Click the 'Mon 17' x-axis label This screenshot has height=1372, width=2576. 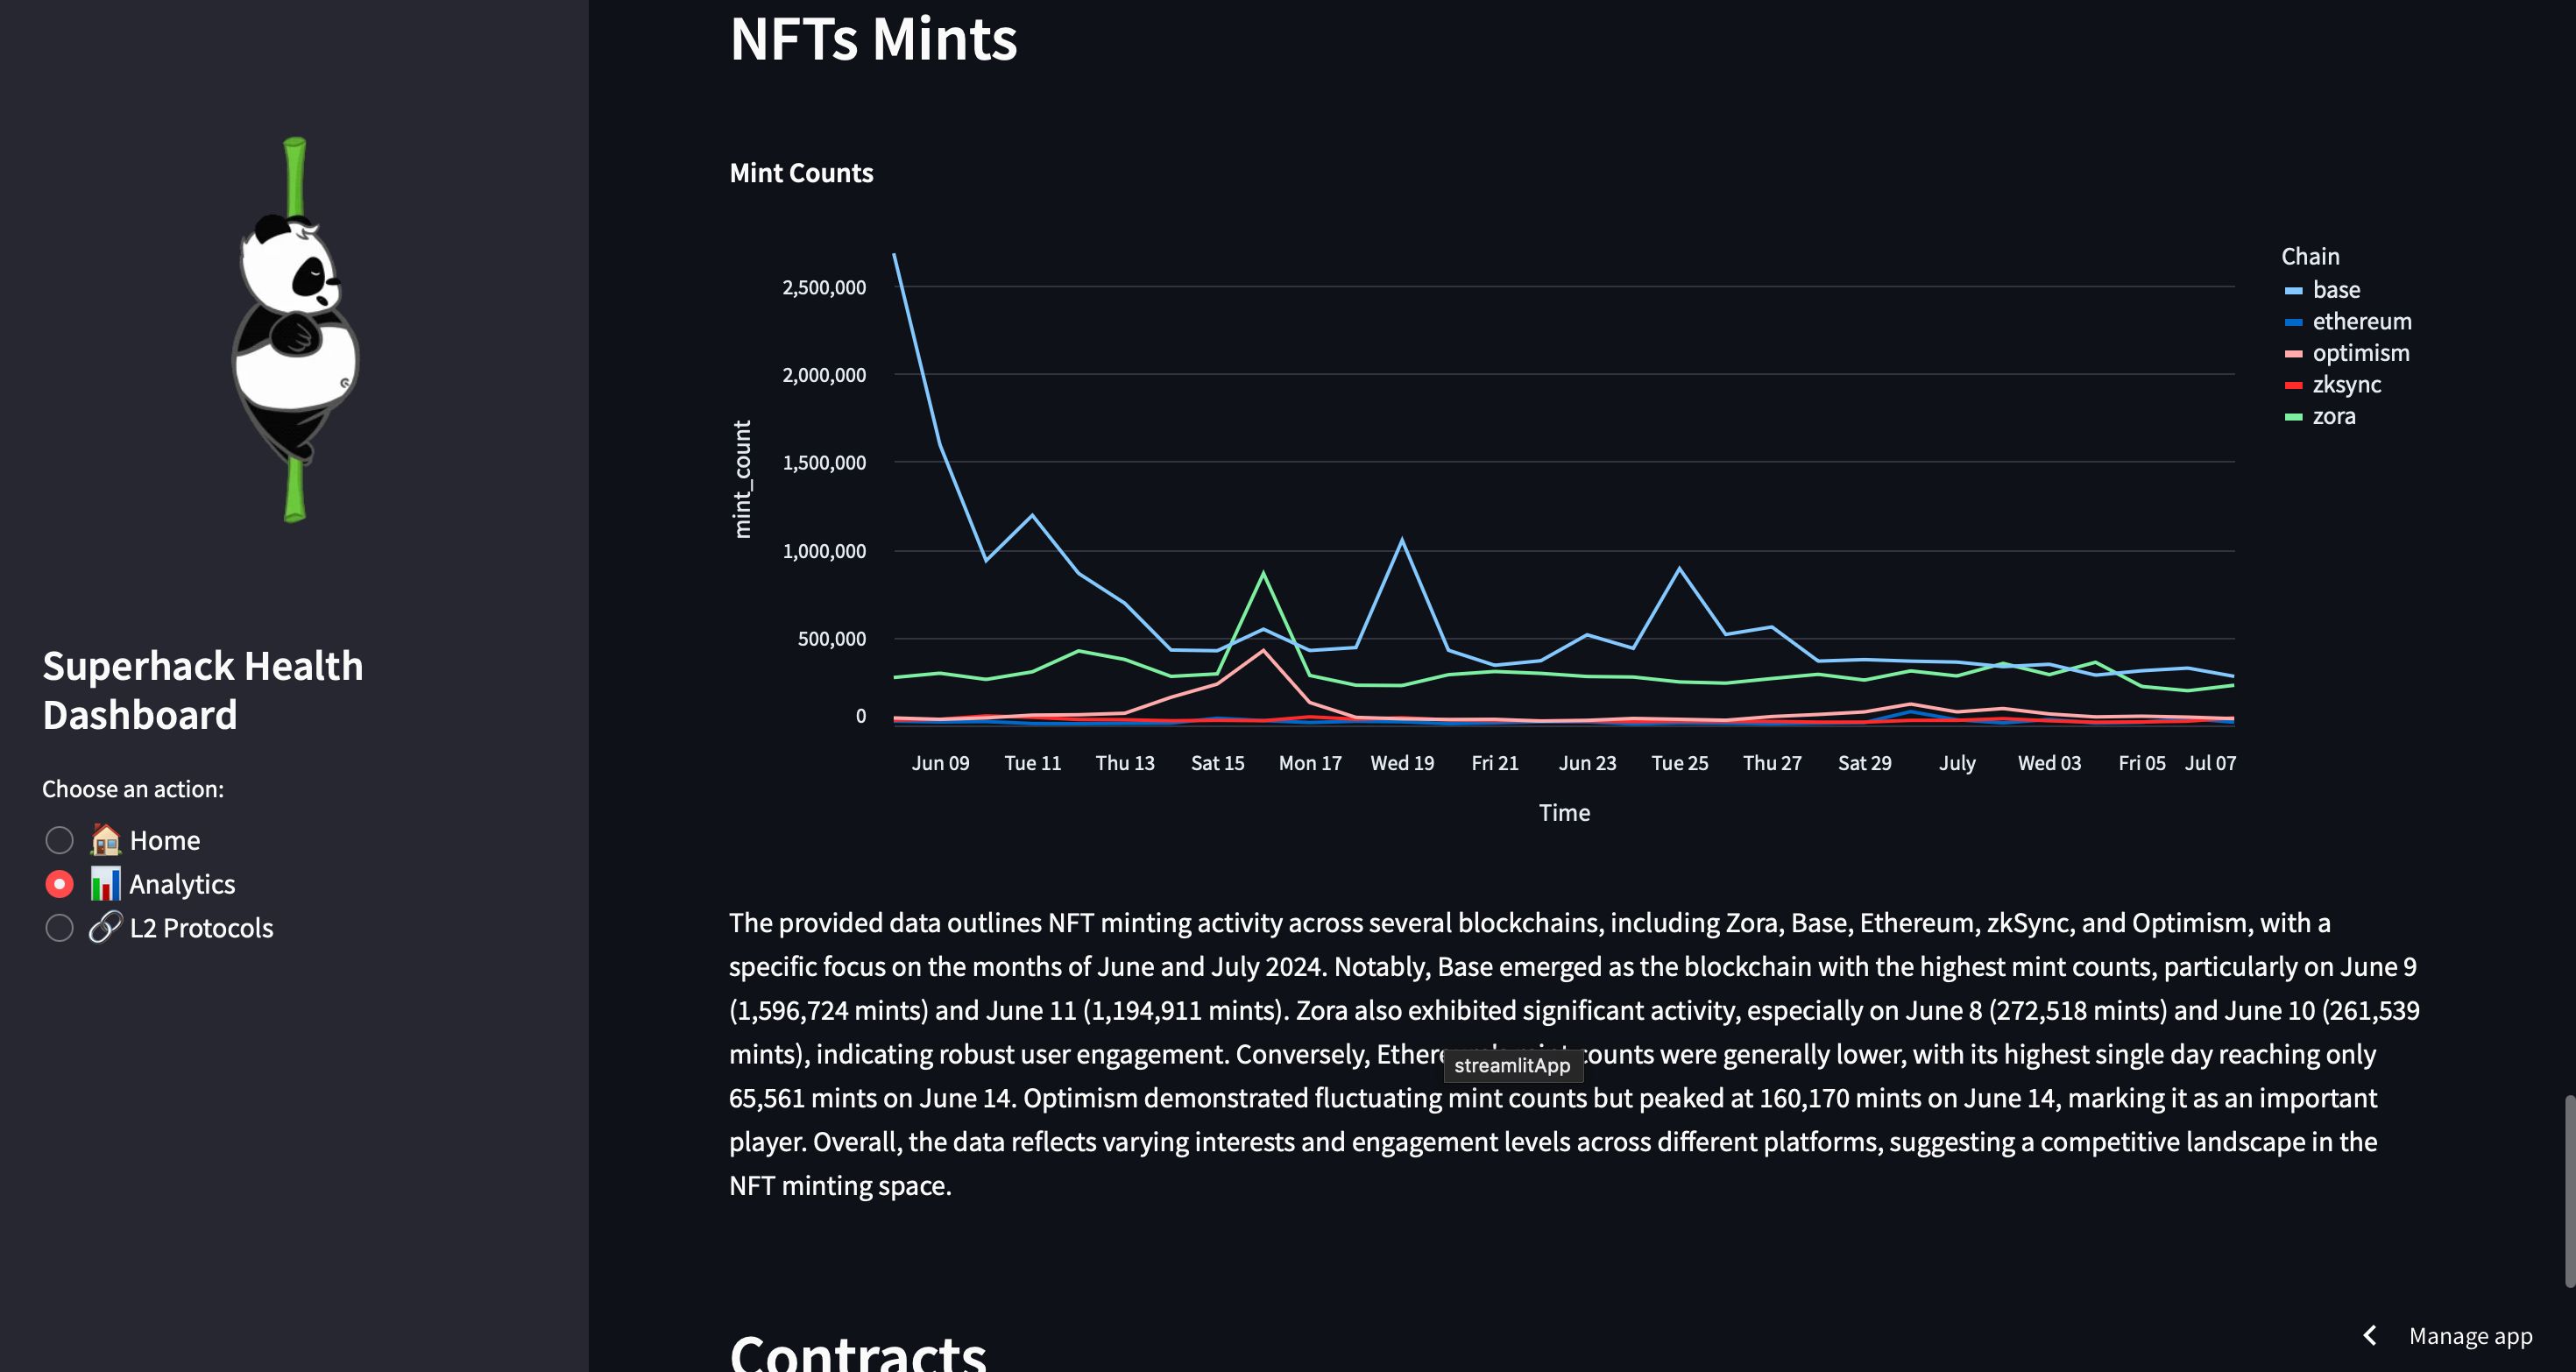[x=1310, y=763]
